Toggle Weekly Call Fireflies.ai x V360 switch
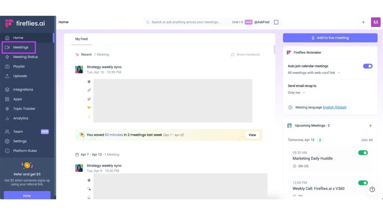The height and width of the screenshot is (215, 383). (363, 183)
